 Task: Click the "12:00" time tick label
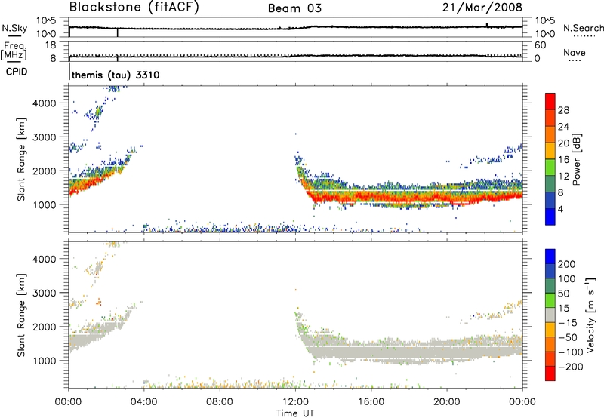pyautogui.click(x=295, y=402)
